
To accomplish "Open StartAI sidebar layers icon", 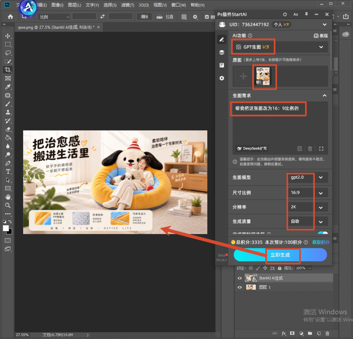I will click(222, 52).
